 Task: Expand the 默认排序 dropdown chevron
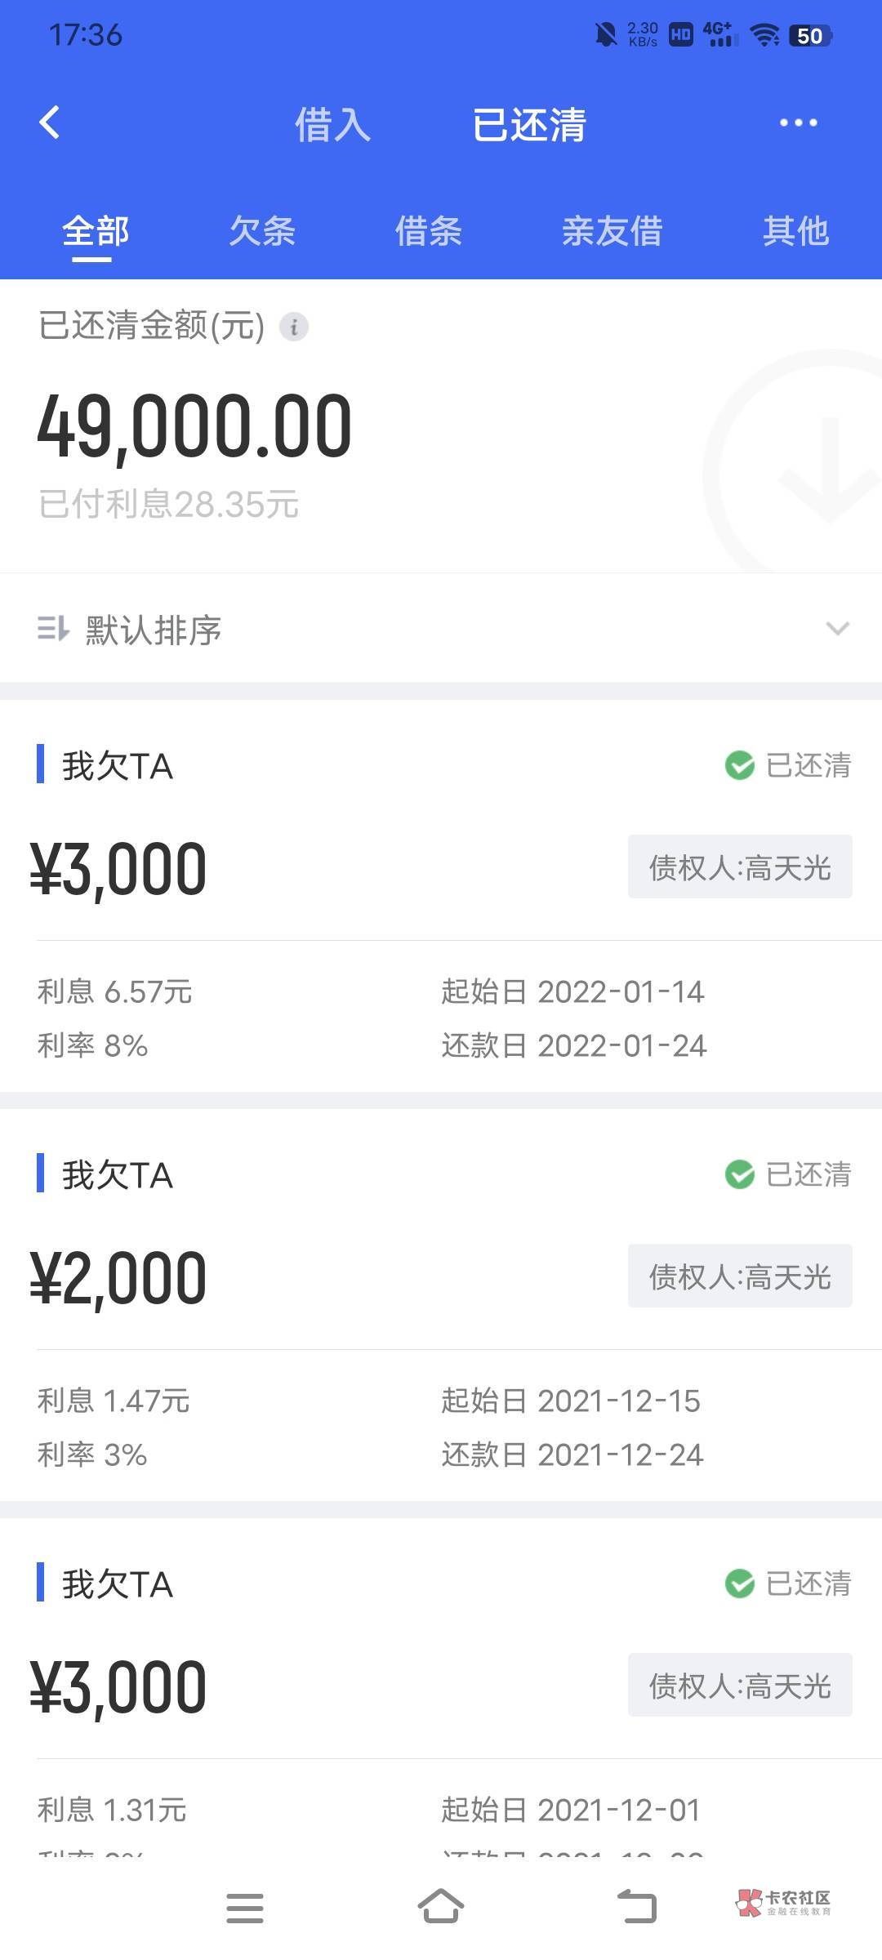tap(838, 628)
